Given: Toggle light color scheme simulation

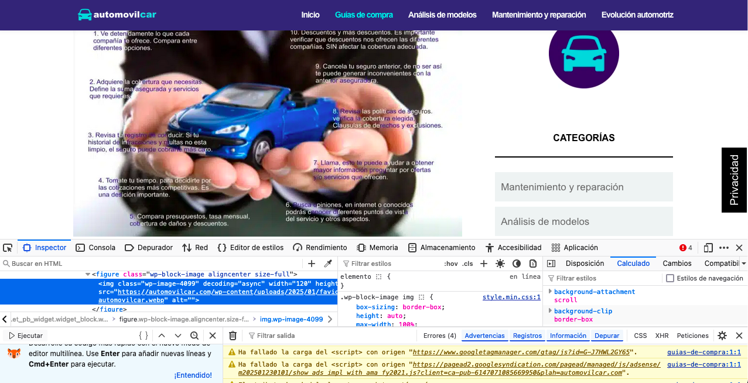Looking at the screenshot, I should pos(500,264).
